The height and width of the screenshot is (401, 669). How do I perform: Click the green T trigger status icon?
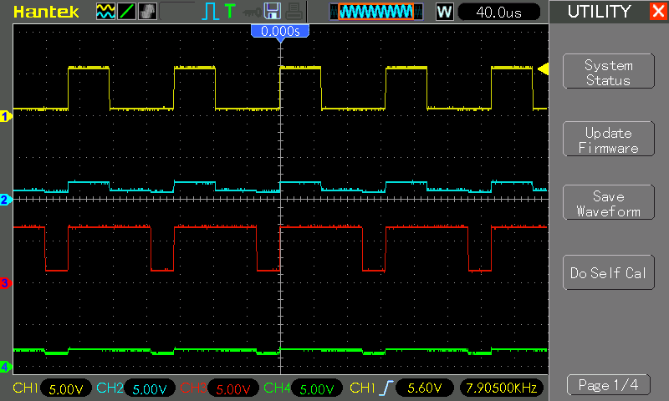coord(230,11)
